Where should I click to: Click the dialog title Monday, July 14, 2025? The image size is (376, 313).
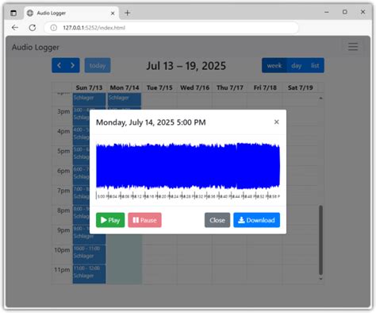coord(151,122)
